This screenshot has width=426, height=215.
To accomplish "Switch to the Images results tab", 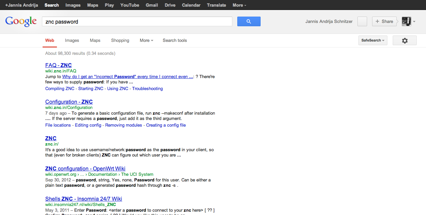I will [x=72, y=41].
